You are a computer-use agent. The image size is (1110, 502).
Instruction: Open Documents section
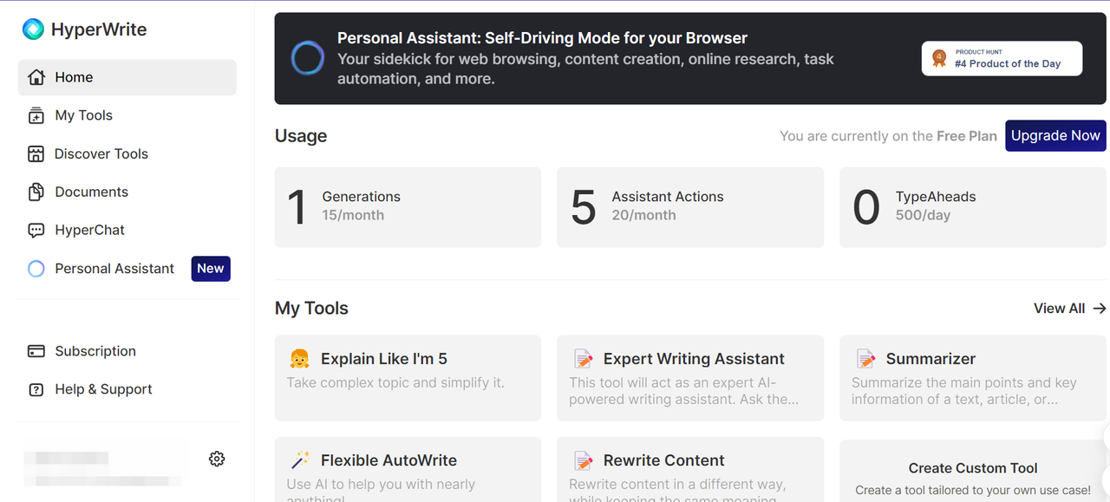(127, 192)
